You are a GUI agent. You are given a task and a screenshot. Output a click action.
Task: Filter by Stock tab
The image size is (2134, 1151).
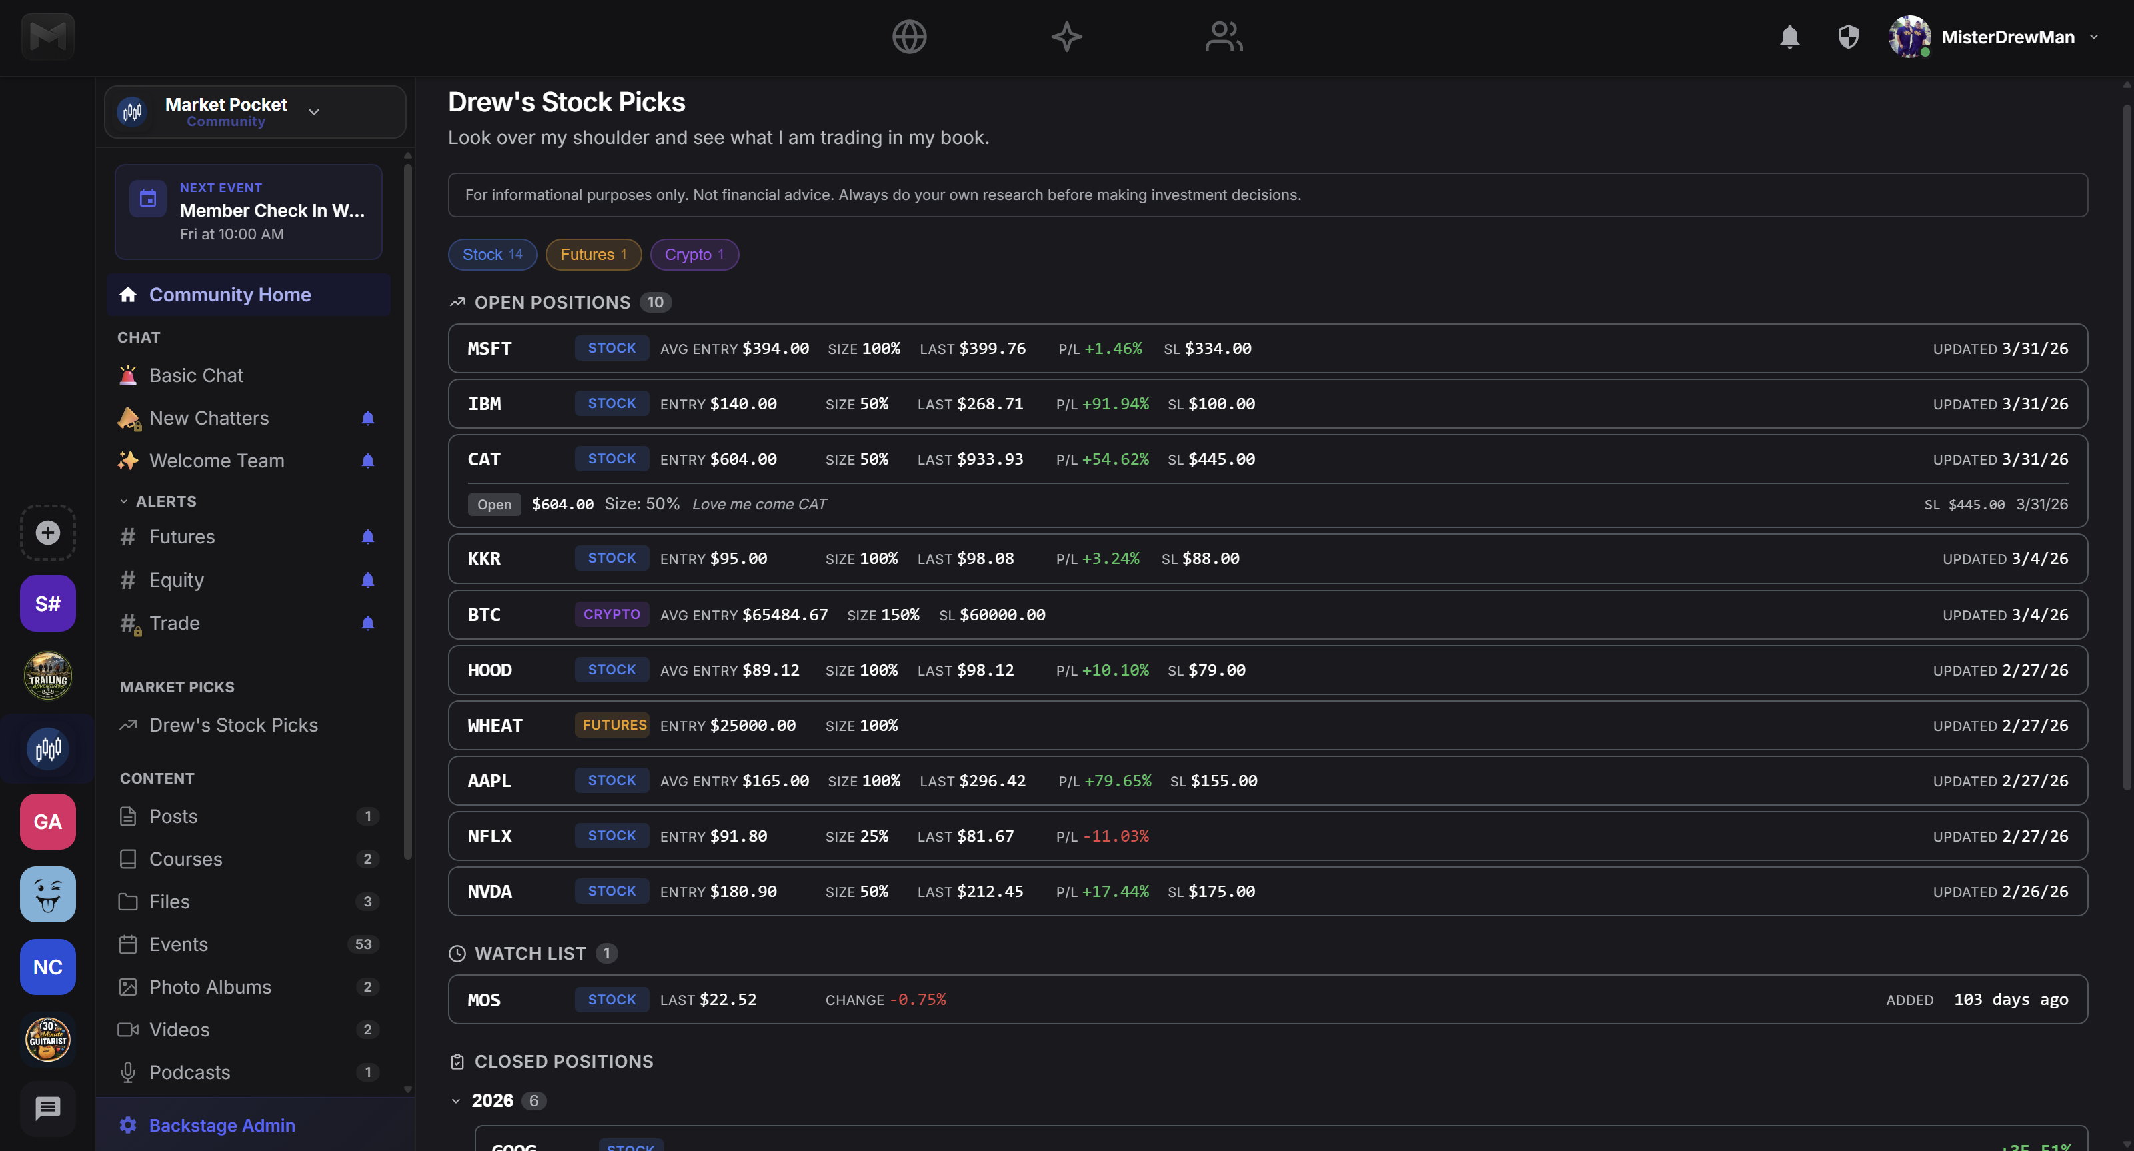pyautogui.click(x=492, y=254)
